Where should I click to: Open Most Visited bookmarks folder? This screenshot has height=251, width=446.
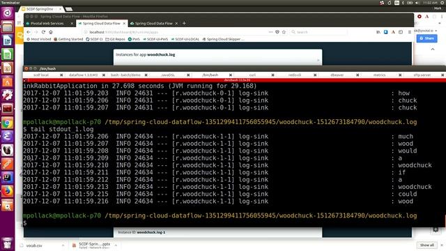(39, 39)
